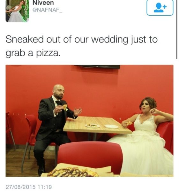Click the groom's face in the photo
The width and height of the screenshot is (179, 192).
click(x=59, y=92)
